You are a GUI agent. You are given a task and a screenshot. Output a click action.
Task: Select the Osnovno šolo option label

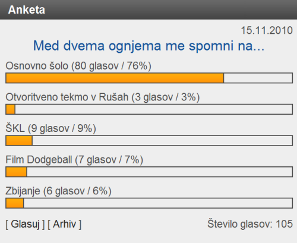[x=78, y=66]
